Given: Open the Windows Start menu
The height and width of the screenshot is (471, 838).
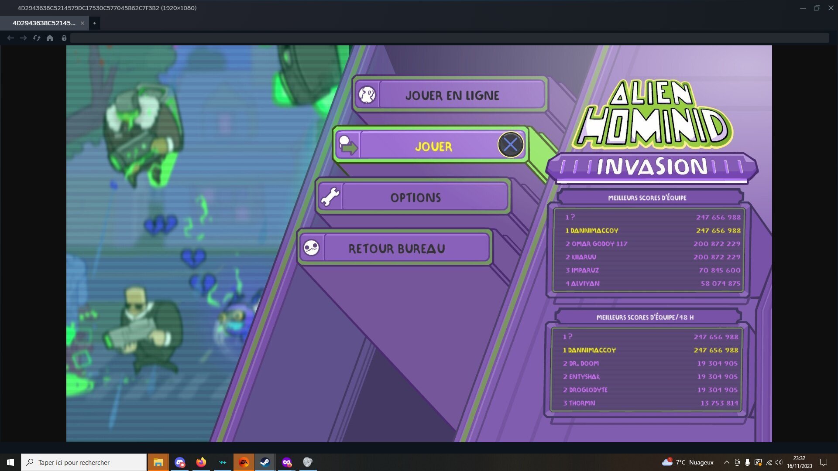Looking at the screenshot, I should coord(10,462).
